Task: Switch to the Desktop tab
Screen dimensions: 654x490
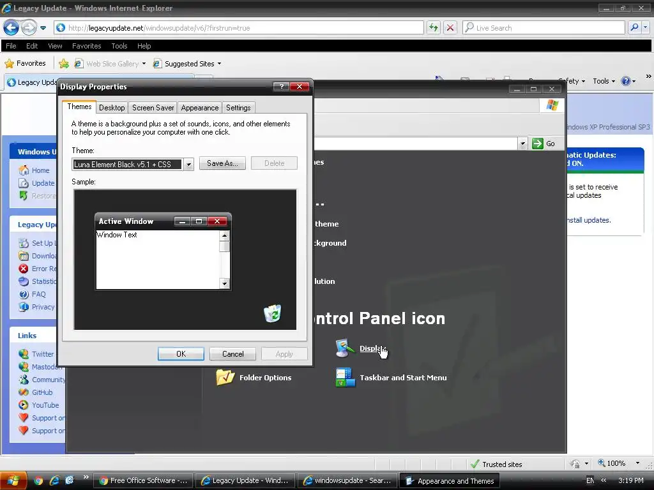Action: (112, 108)
